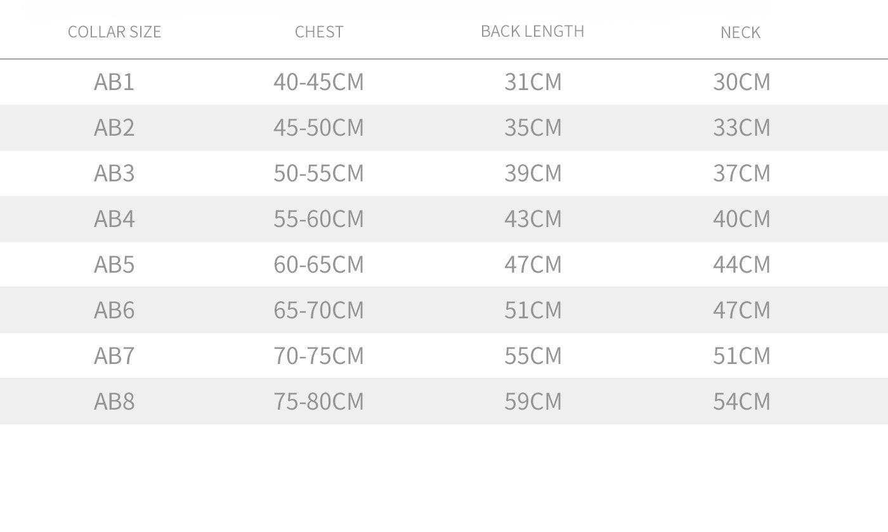Viewport: 888px width, 532px height.
Task: Click the NECK column header
Action: [740, 32]
